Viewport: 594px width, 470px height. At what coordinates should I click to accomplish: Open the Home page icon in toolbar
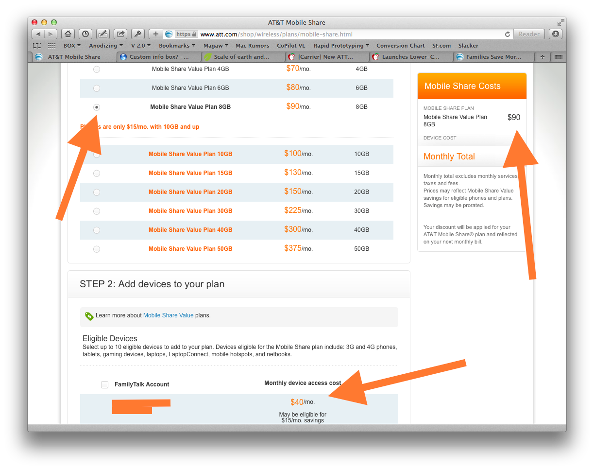68,34
